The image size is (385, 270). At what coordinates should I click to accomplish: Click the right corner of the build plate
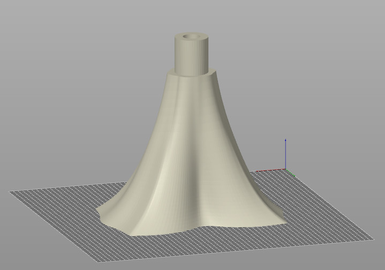click(x=374, y=238)
